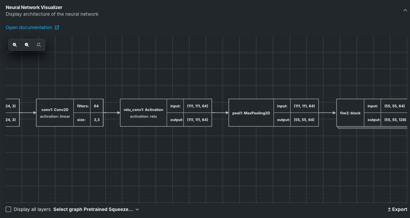Click the filters value 64 in conv1
The height and width of the screenshot is (218, 410).
[96, 106]
